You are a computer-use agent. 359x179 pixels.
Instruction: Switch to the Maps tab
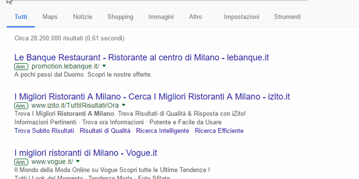[50, 17]
